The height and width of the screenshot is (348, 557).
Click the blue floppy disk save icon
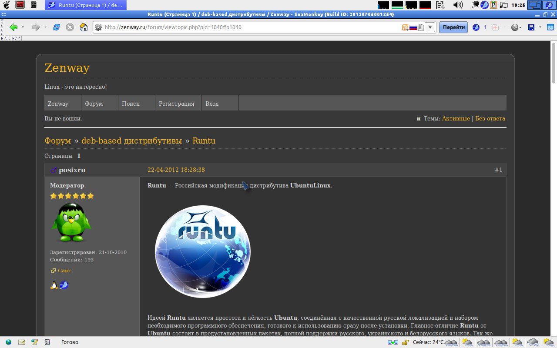[x=531, y=27]
